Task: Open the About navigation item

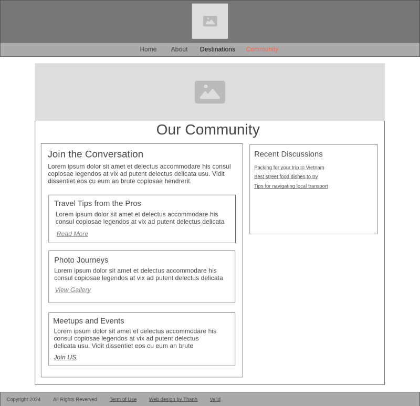Action: [x=179, y=49]
